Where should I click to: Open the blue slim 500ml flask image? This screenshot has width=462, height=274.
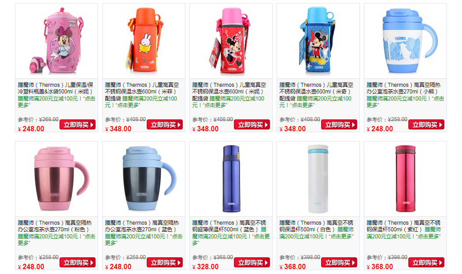(231, 179)
